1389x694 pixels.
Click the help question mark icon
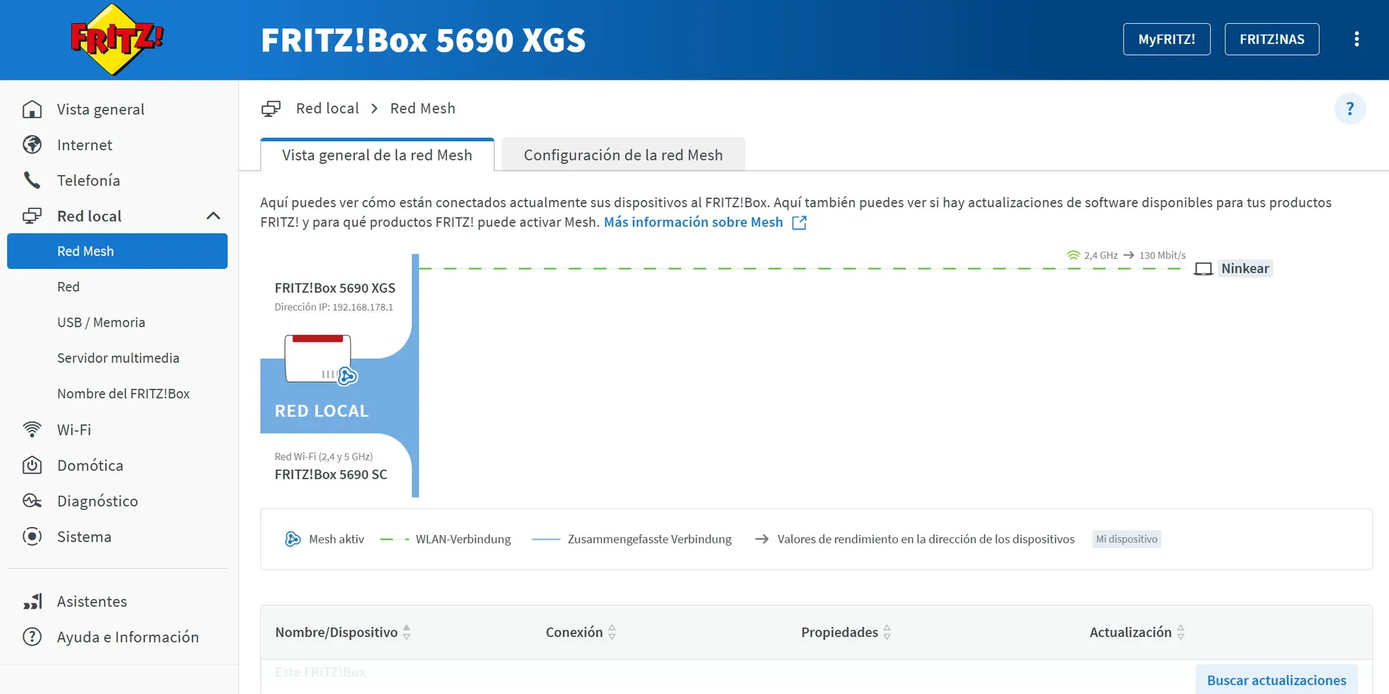click(1349, 109)
